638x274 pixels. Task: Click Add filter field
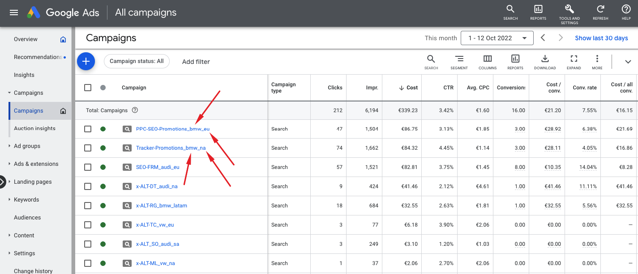[x=196, y=62]
